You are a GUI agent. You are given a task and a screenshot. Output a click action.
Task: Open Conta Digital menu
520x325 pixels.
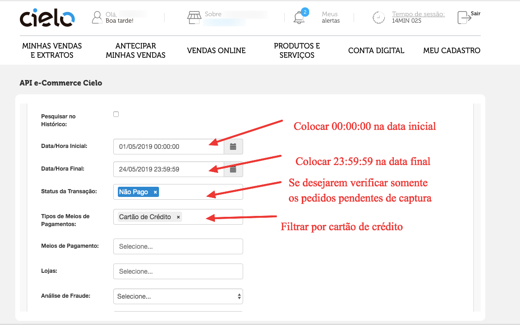coord(376,50)
